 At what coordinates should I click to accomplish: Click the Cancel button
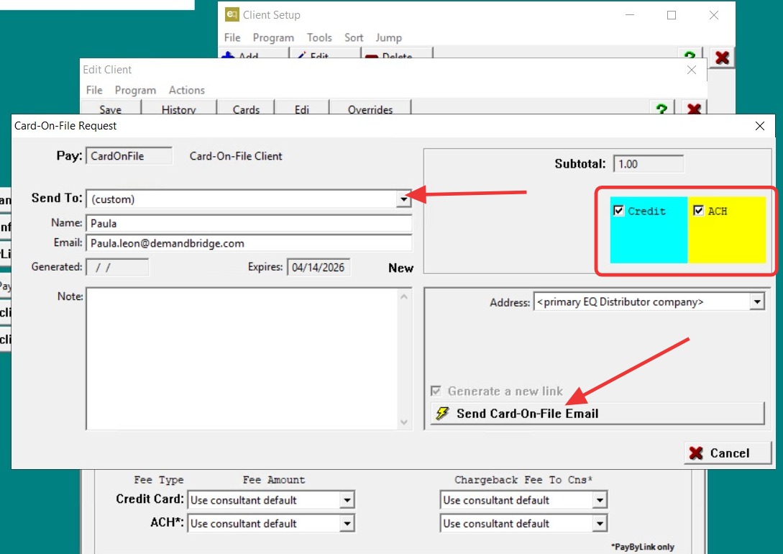tap(727, 453)
